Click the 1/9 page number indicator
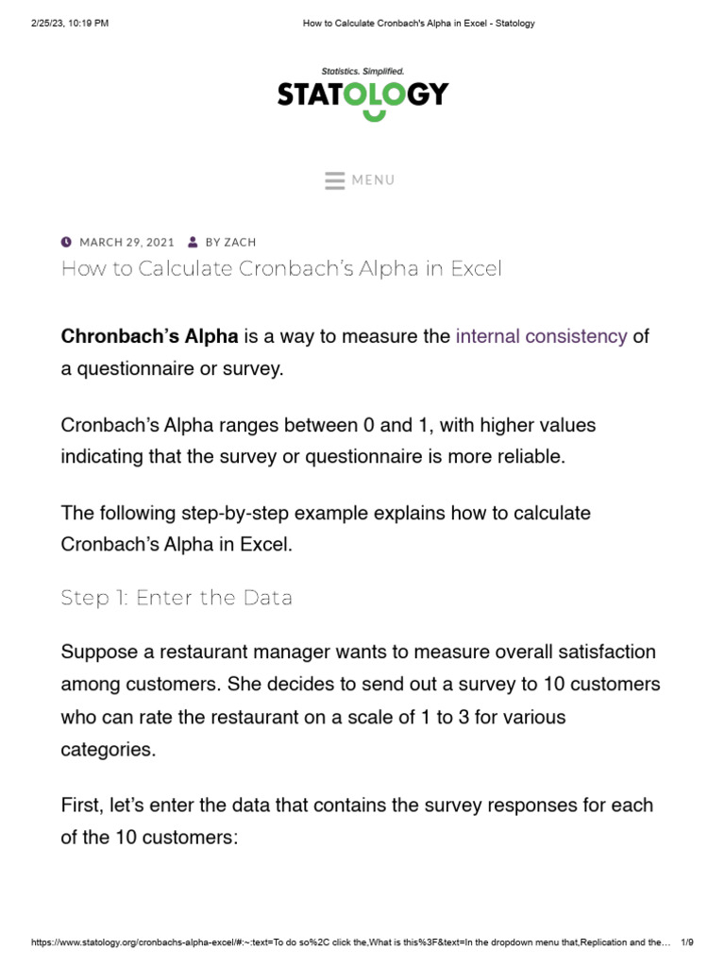The height and width of the screenshot is (967, 725). (686, 943)
